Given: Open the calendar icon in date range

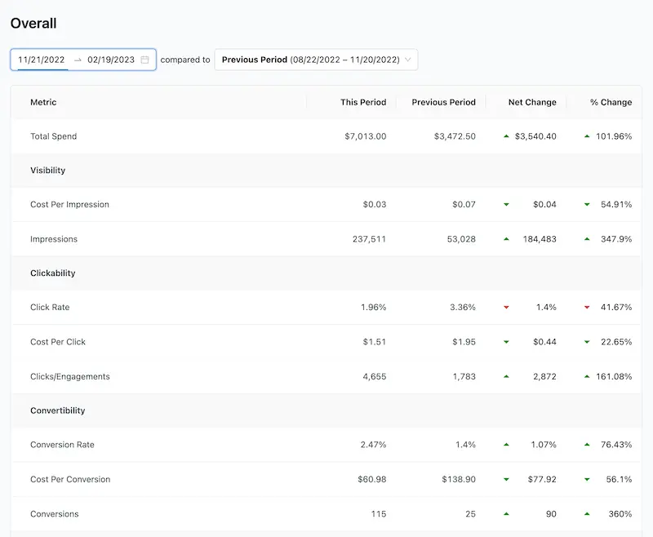Looking at the screenshot, I should click(x=144, y=60).
